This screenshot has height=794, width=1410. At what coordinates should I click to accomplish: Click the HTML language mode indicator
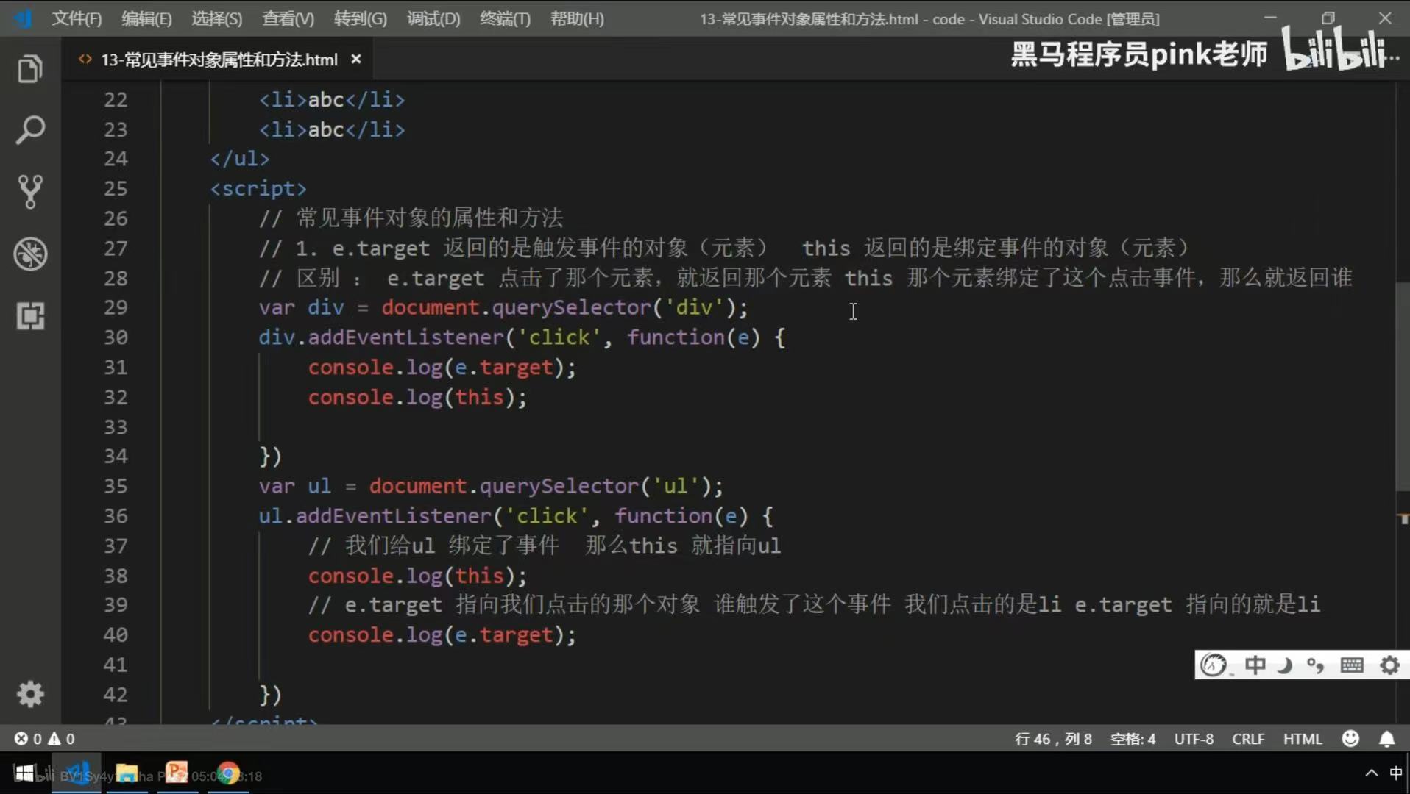coord(1302,738)
